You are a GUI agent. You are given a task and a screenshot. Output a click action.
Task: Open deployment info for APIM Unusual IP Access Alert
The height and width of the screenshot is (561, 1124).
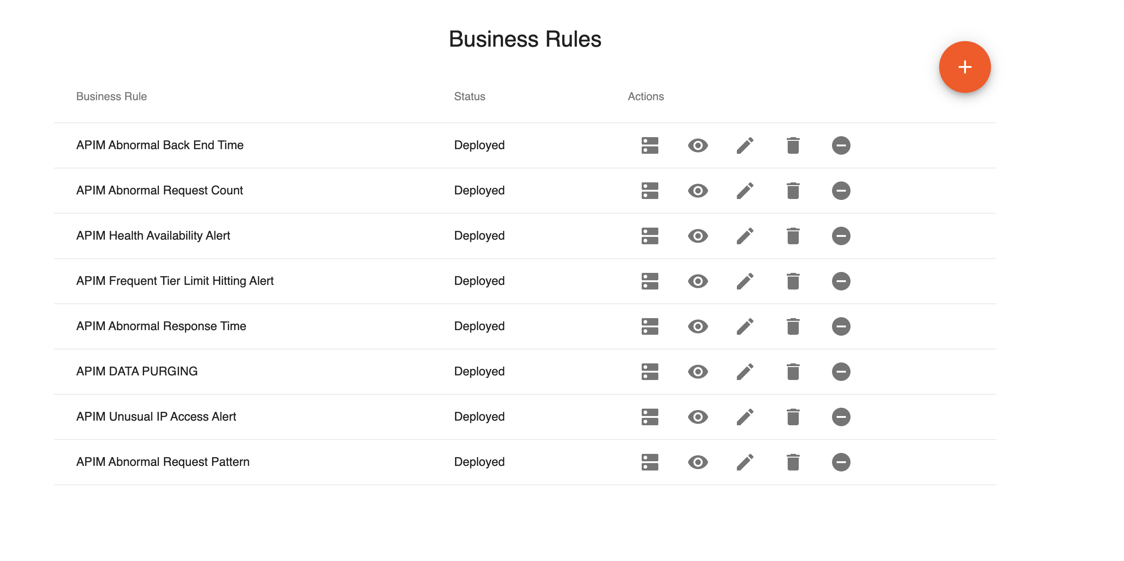click(650, 416)
